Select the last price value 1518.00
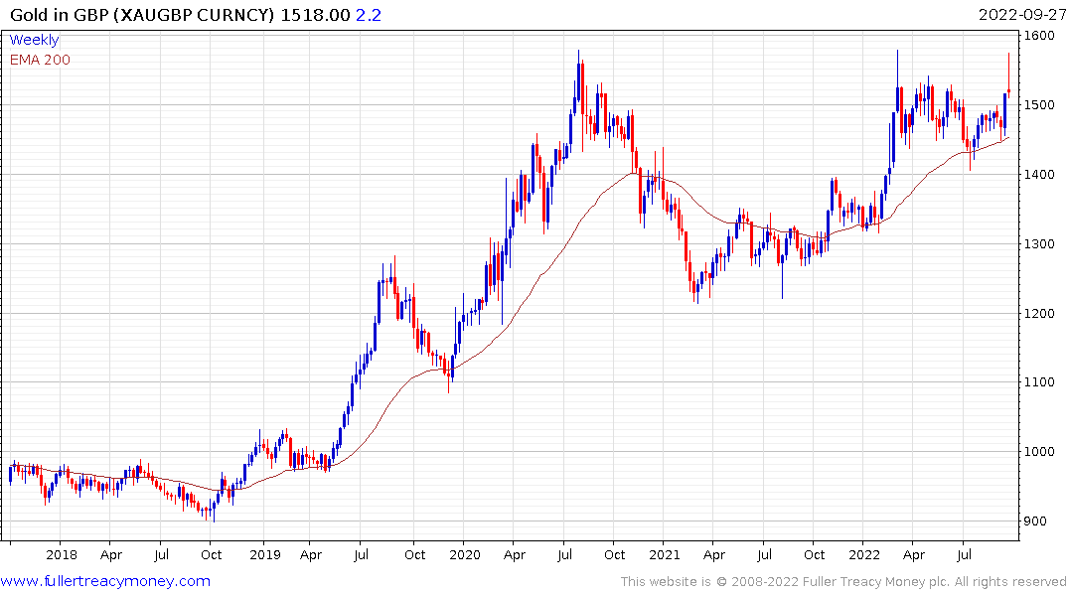The image size is (1068, 596). (x=315, y=14)
